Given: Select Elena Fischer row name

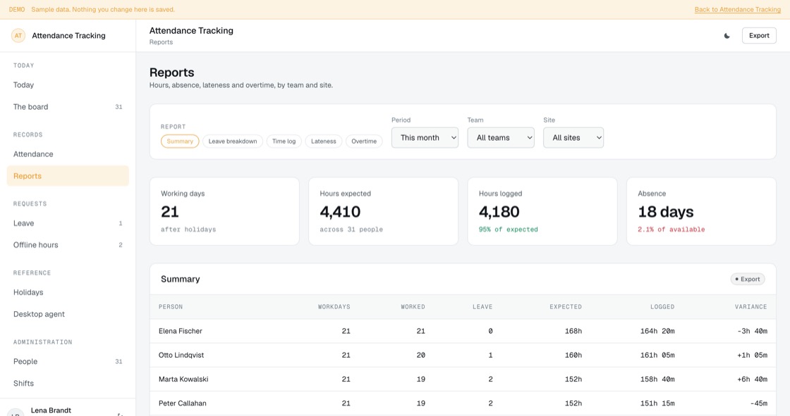Looking at the screenshot, I should 181,331.
